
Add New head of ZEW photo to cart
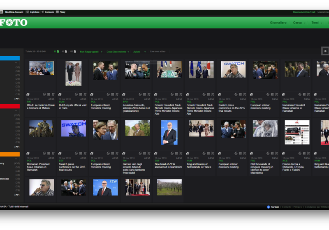(181, 153)
